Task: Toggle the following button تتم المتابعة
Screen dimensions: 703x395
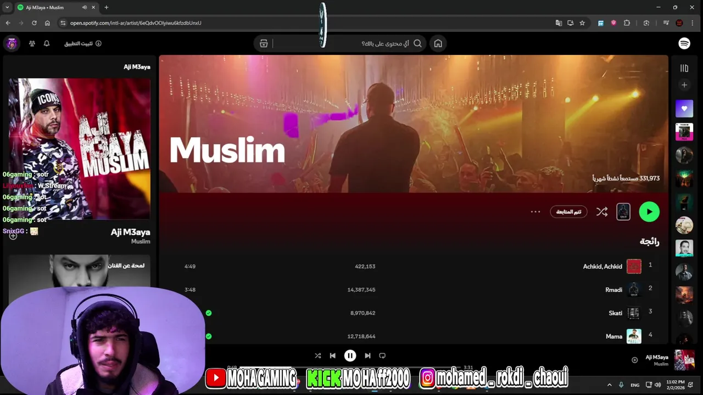Action: [x=568, y=212]
